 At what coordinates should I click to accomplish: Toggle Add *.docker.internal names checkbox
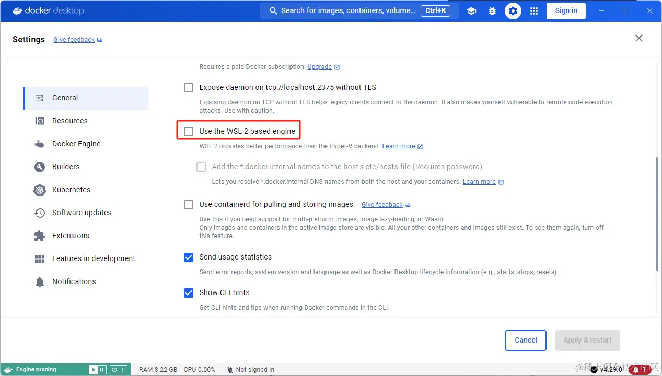pyautogui.click(x=201, y=167)
